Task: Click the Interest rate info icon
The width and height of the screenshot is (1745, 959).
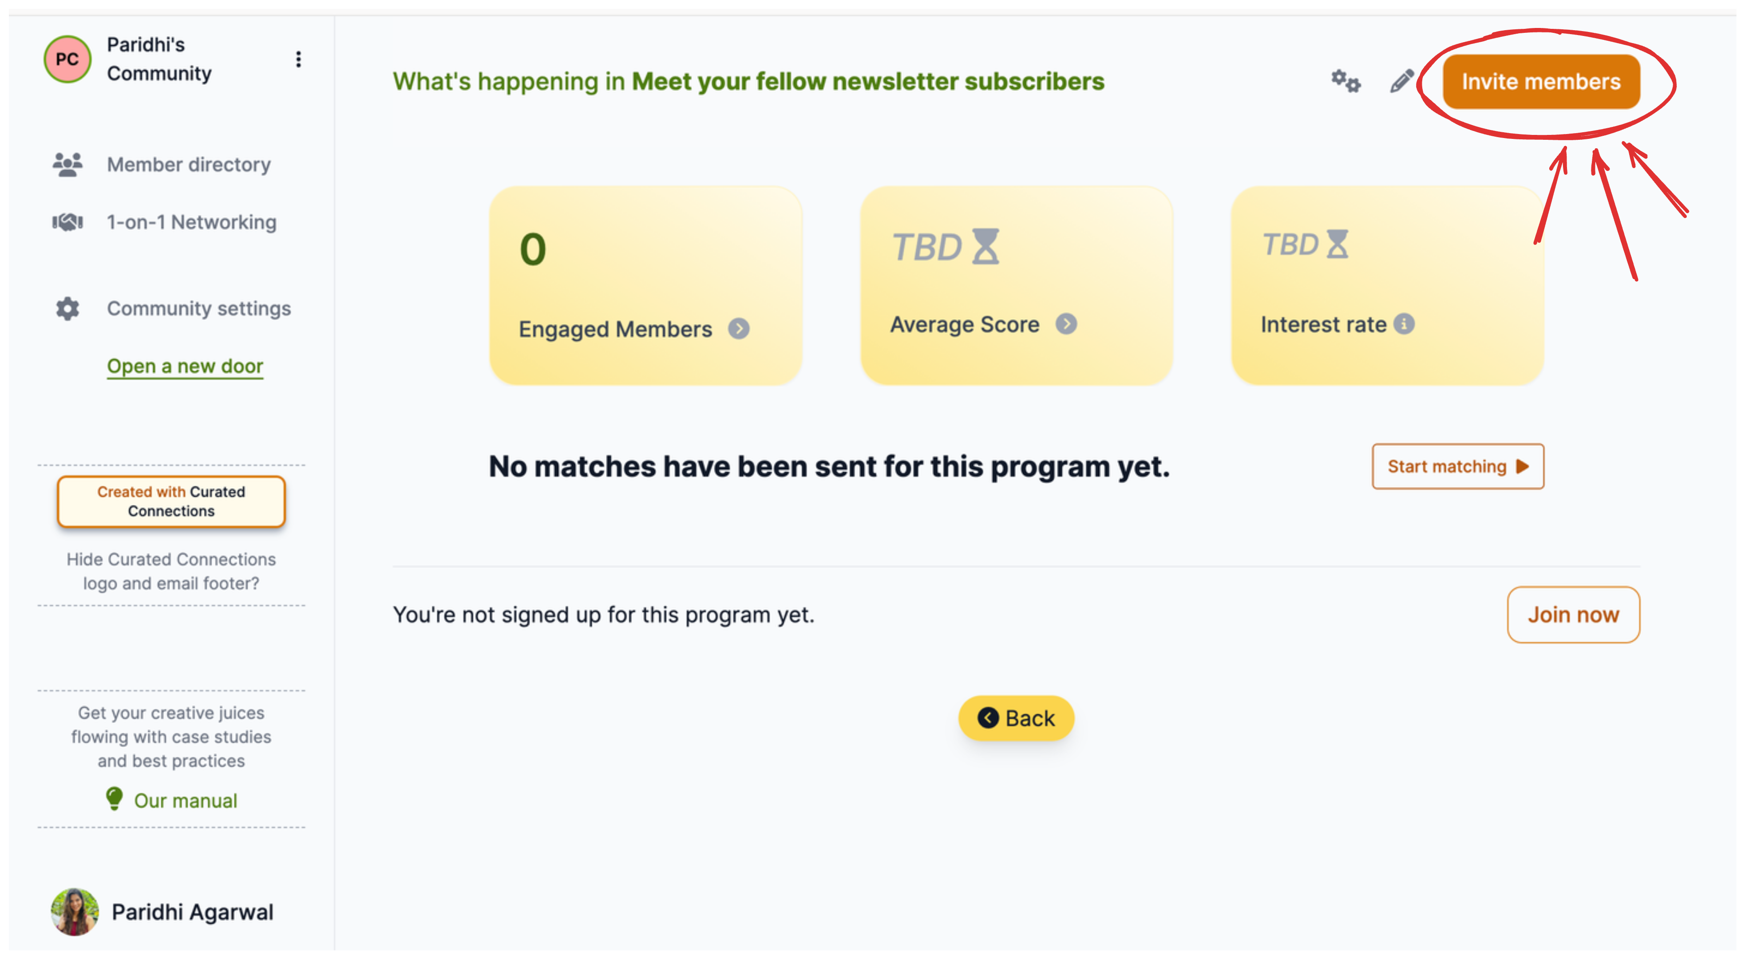Action: point(1404,324)
